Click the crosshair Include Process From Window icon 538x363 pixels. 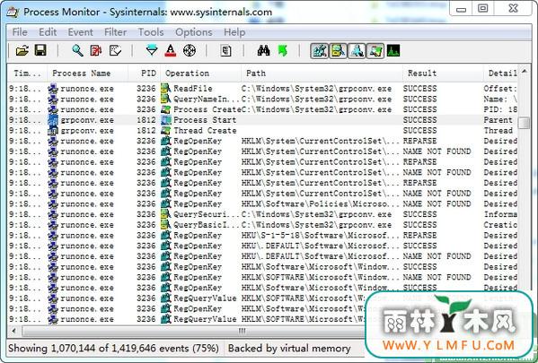(190, 51)
